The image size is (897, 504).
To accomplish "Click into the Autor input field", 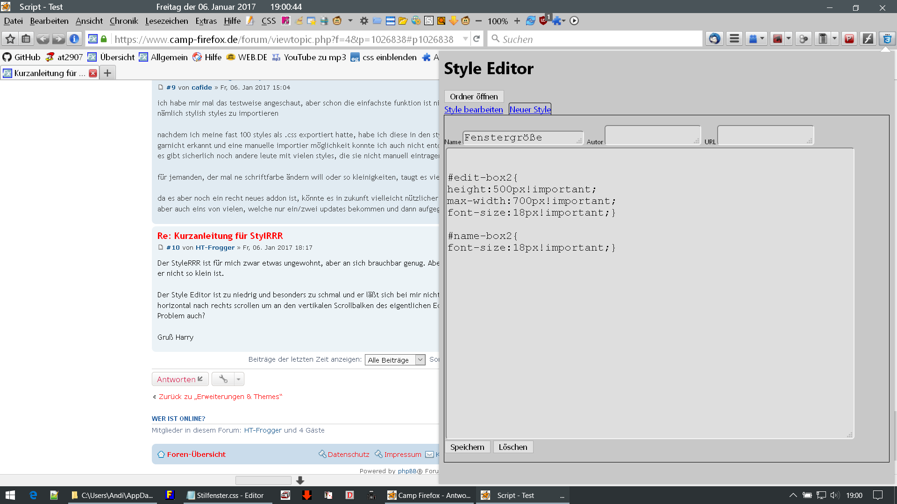I will (x=652, y=135).
